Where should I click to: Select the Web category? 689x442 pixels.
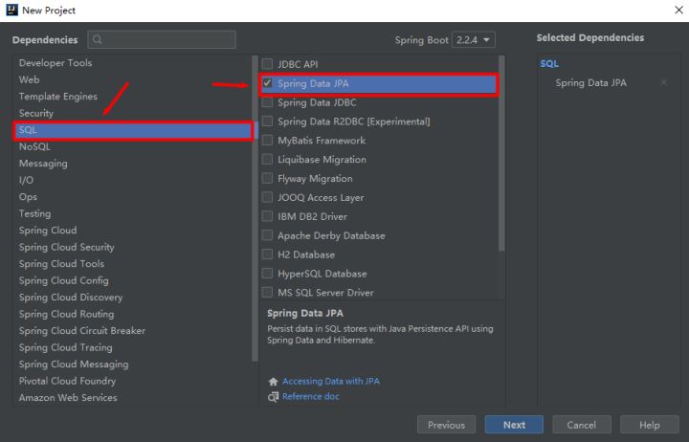coord(29,79)
